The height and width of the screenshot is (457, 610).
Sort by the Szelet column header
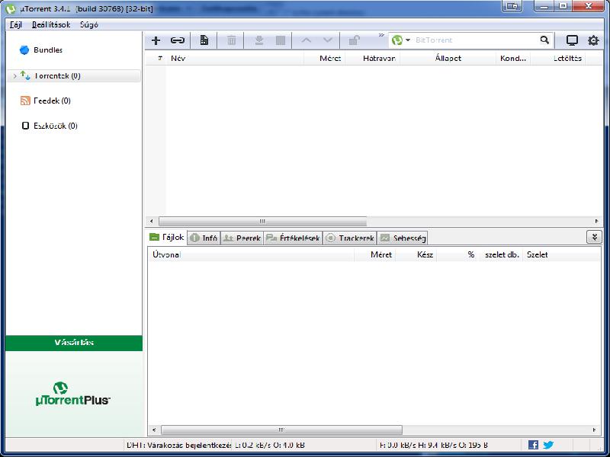click(x=561, y=255)
